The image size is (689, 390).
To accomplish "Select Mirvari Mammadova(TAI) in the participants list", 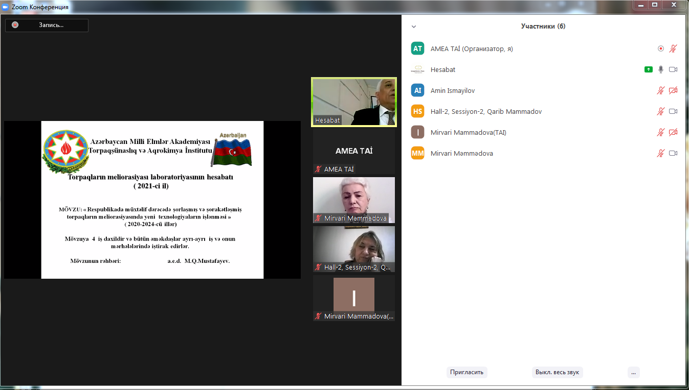I will (x=468, y=132).
